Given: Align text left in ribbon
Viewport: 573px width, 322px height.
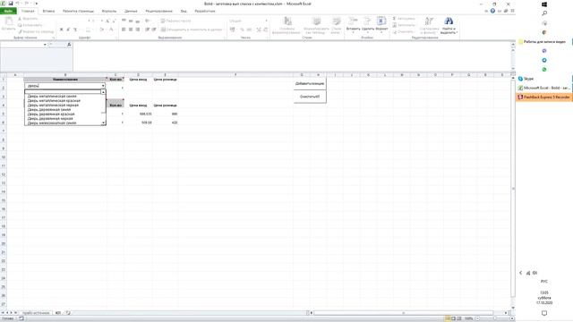Looking at the screenshot, I should click(x=124, y=30).
